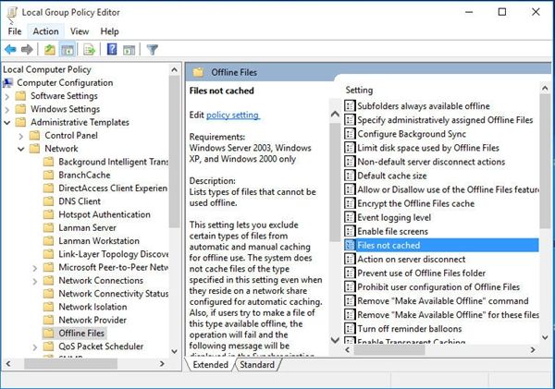Click the blue Help question mark icon
555x389 pixels.
click(x=112, y=49)
